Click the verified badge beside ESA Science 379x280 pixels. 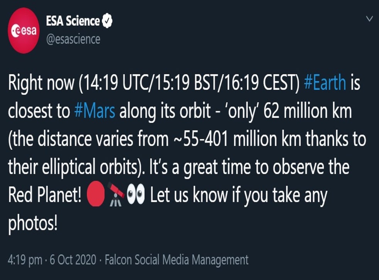(107, 22)
